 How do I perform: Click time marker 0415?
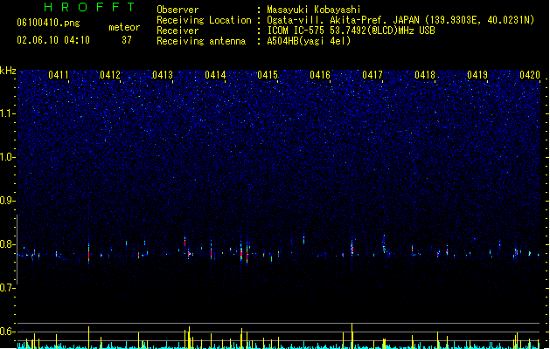[x=268, y=75]
